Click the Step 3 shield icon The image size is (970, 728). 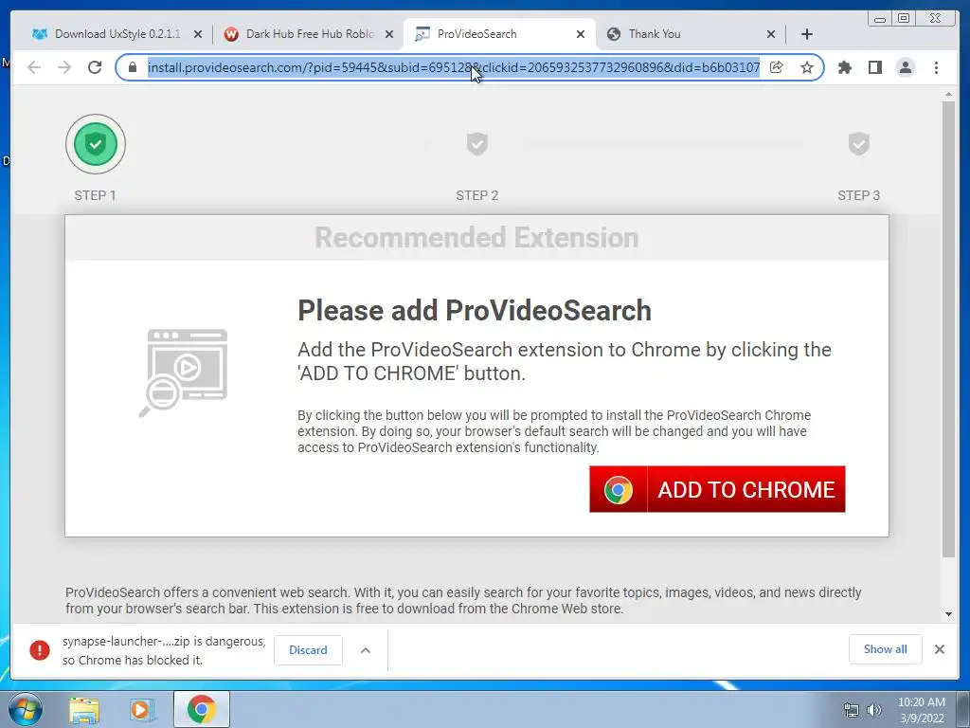point(858,144)
